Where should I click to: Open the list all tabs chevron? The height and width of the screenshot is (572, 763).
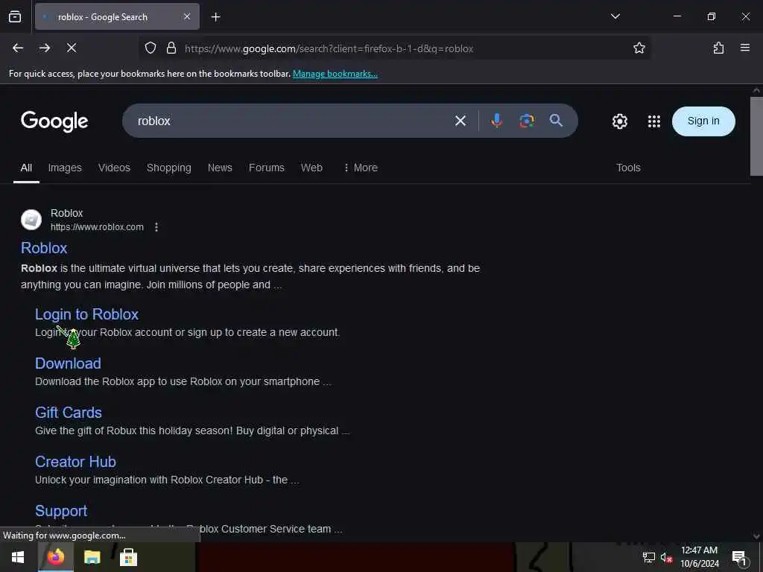(x=615, y=16)
